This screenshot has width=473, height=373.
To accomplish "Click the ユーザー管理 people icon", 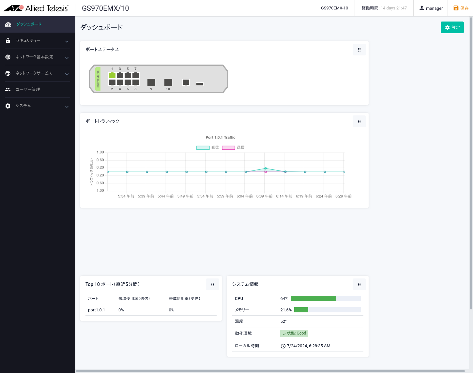I will click(x=8, y=90).
